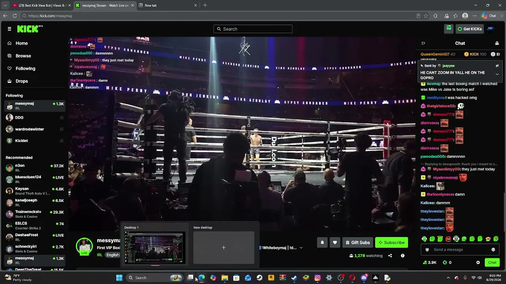This screenshot has width=506, height=284.
Task: Open browser settings and more menu
Action: coord(474,16)
